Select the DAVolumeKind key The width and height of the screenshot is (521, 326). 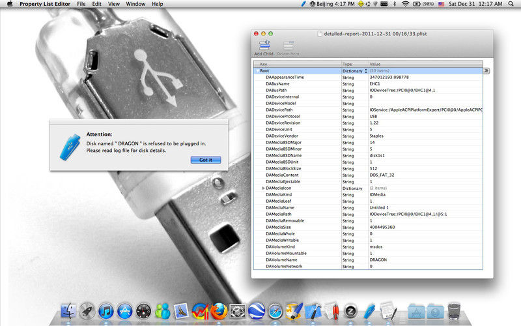point(281,247)
